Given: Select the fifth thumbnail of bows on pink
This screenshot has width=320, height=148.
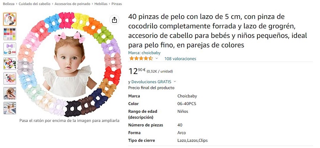Looking at the screenshot, I should 10,78.
